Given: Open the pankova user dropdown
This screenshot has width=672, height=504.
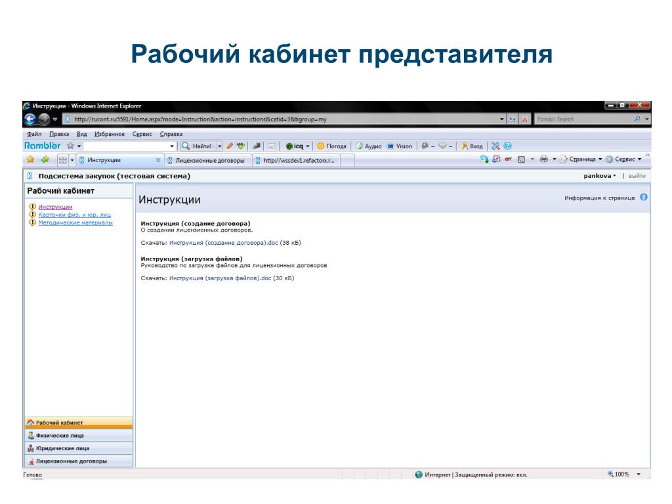Looking at the screenshot, I should [600, 176].
